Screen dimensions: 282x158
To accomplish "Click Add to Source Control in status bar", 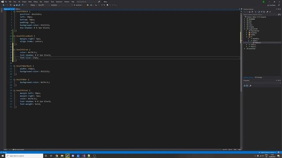I will coord(267,152).
